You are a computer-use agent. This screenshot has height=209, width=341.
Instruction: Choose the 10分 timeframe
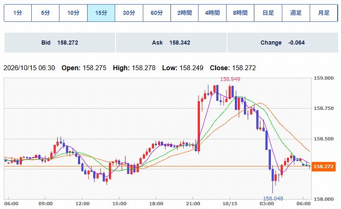click(73, 13)
